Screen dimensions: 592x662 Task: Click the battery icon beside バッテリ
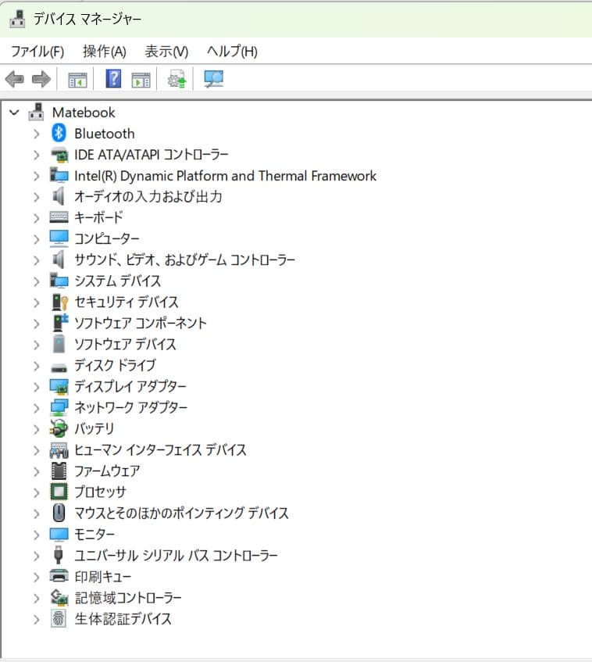59,428
